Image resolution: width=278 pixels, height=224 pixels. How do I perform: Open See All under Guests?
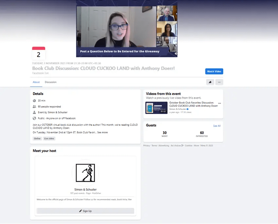pos(217,126)
